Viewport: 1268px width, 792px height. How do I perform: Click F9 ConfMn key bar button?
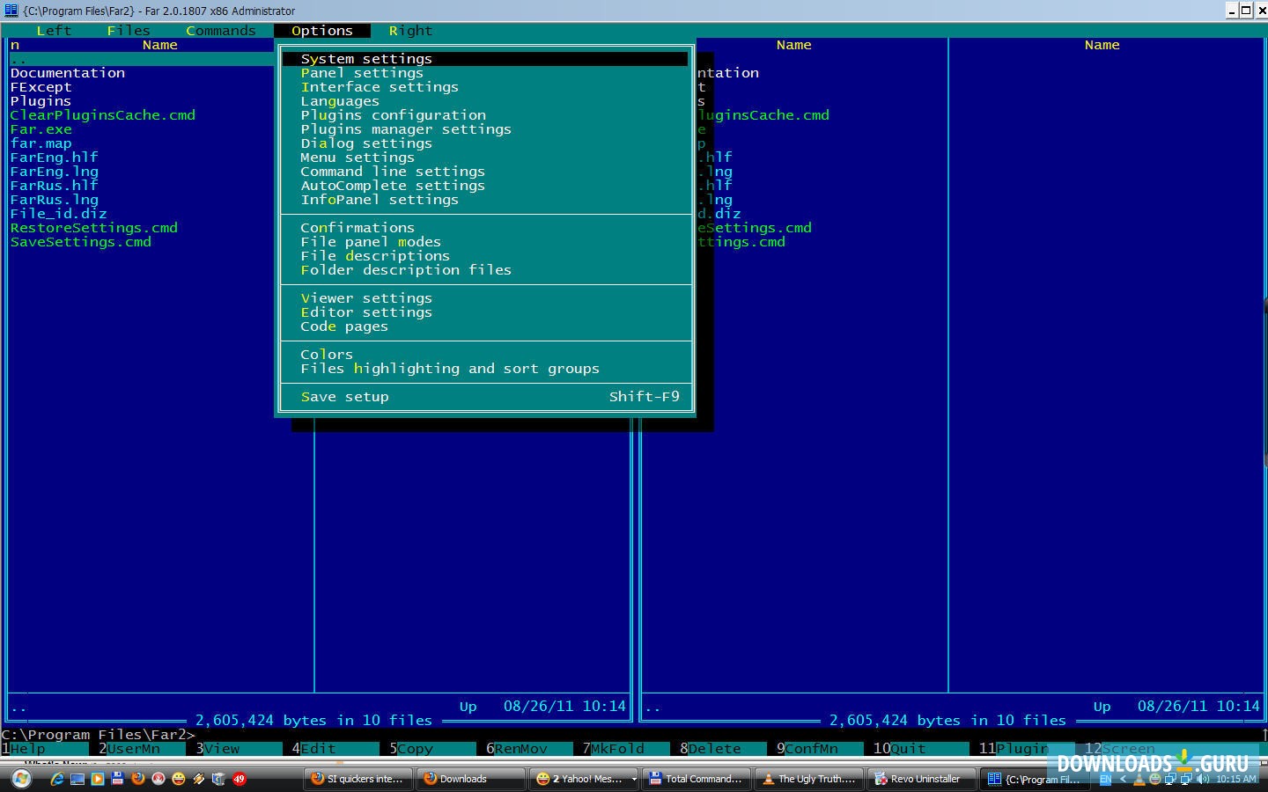point(820,749)
